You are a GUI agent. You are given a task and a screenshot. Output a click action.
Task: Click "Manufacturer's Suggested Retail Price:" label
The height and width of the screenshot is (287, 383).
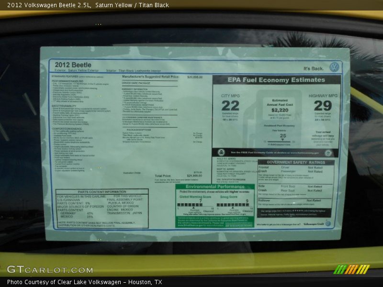[x=150, y=77]
